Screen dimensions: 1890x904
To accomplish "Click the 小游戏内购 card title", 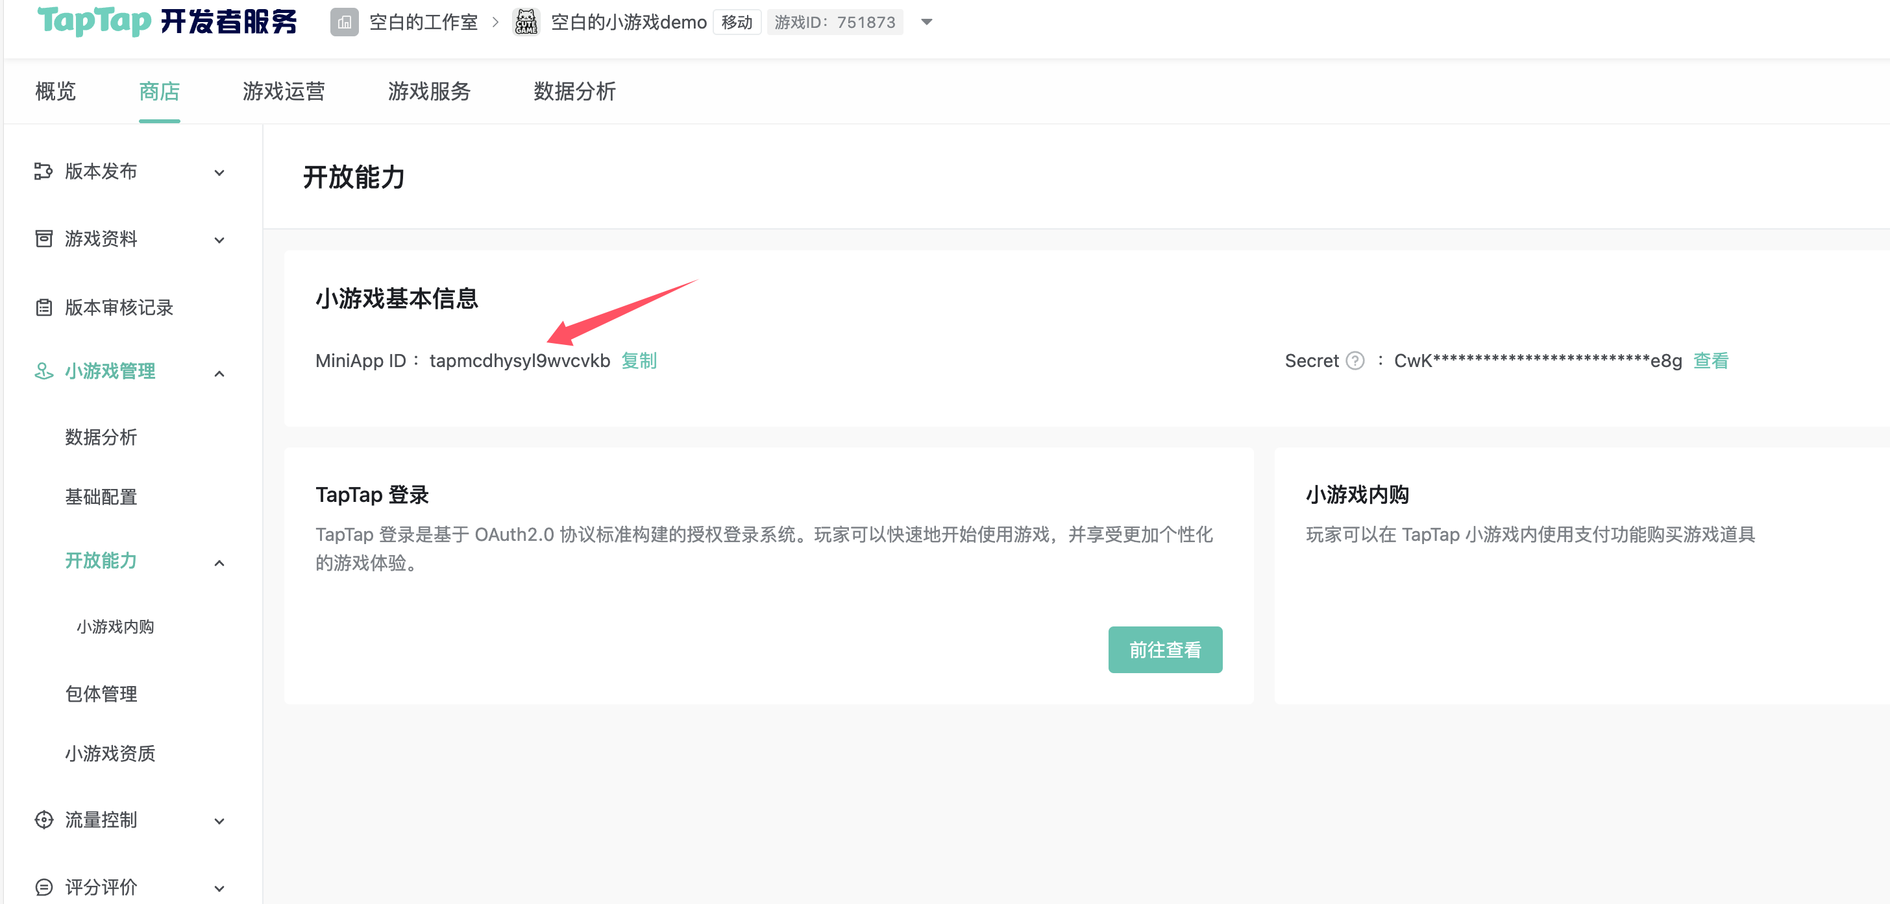I will (1356, 495).
